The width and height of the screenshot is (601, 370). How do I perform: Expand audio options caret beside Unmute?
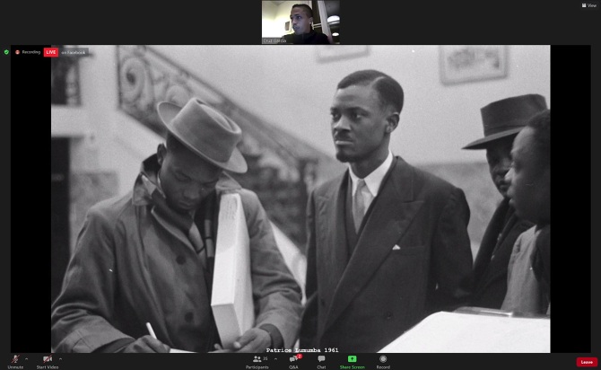tap(26, 357)
